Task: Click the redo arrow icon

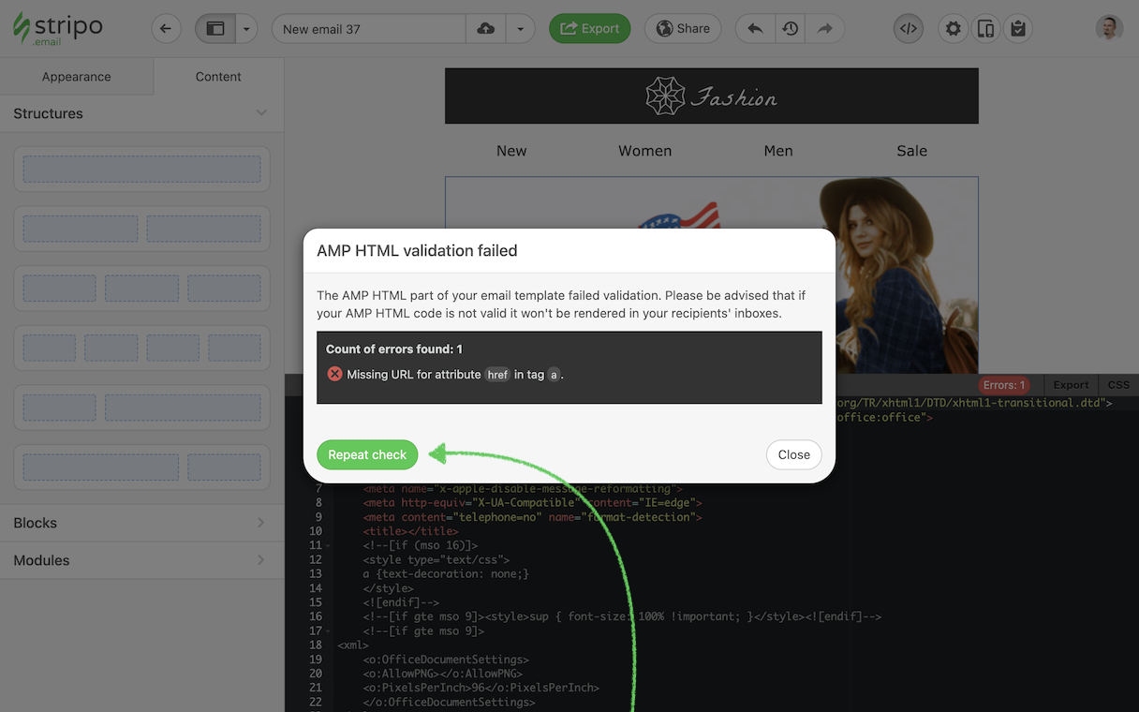Action: coord(824,28)
